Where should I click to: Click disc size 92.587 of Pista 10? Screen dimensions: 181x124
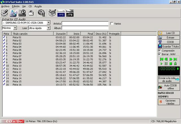pos(102,66)
